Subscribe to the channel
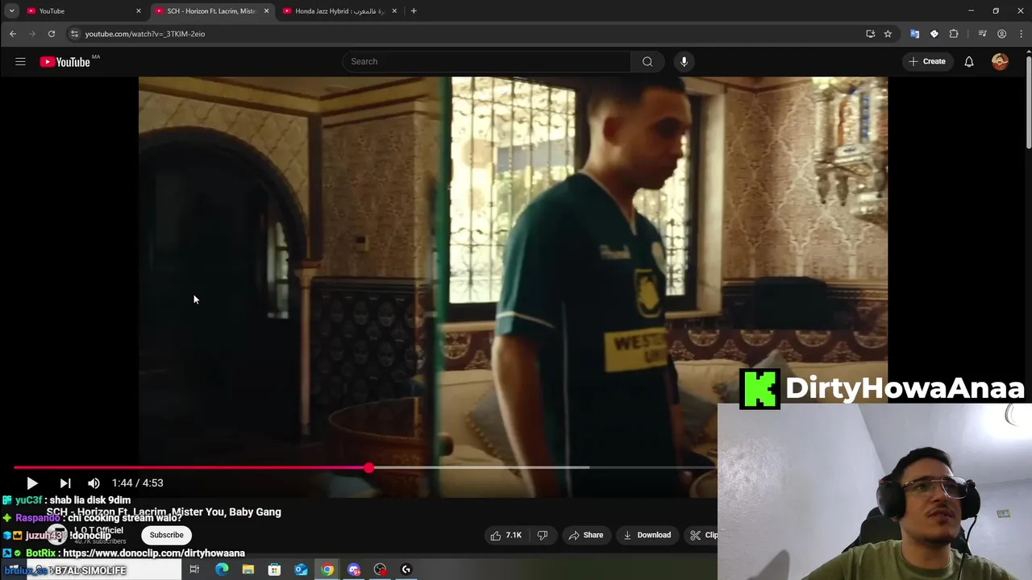The image size is (1032, 580). pos(166,535)
